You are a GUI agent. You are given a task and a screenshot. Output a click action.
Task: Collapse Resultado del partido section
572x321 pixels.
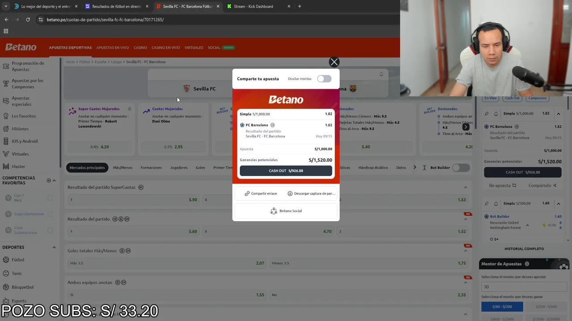click(465, 219)
